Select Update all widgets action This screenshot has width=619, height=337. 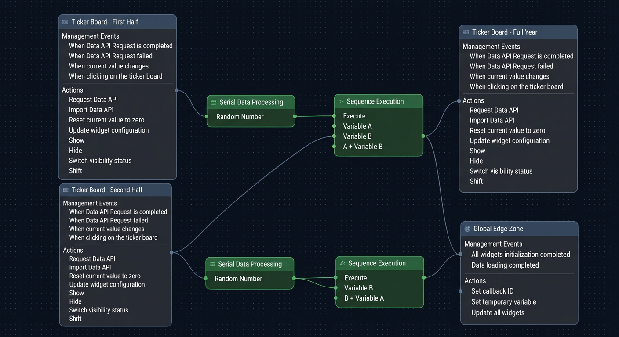tap(498, 313)
